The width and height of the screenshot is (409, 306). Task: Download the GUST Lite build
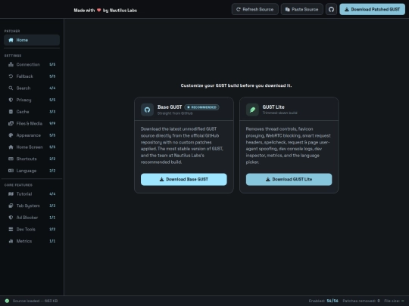pyautogui.click(x=289, y=179)
